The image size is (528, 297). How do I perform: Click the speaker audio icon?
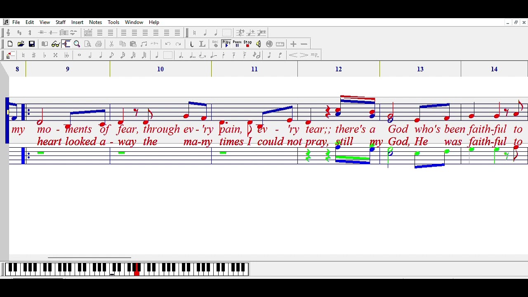[258, 44]
